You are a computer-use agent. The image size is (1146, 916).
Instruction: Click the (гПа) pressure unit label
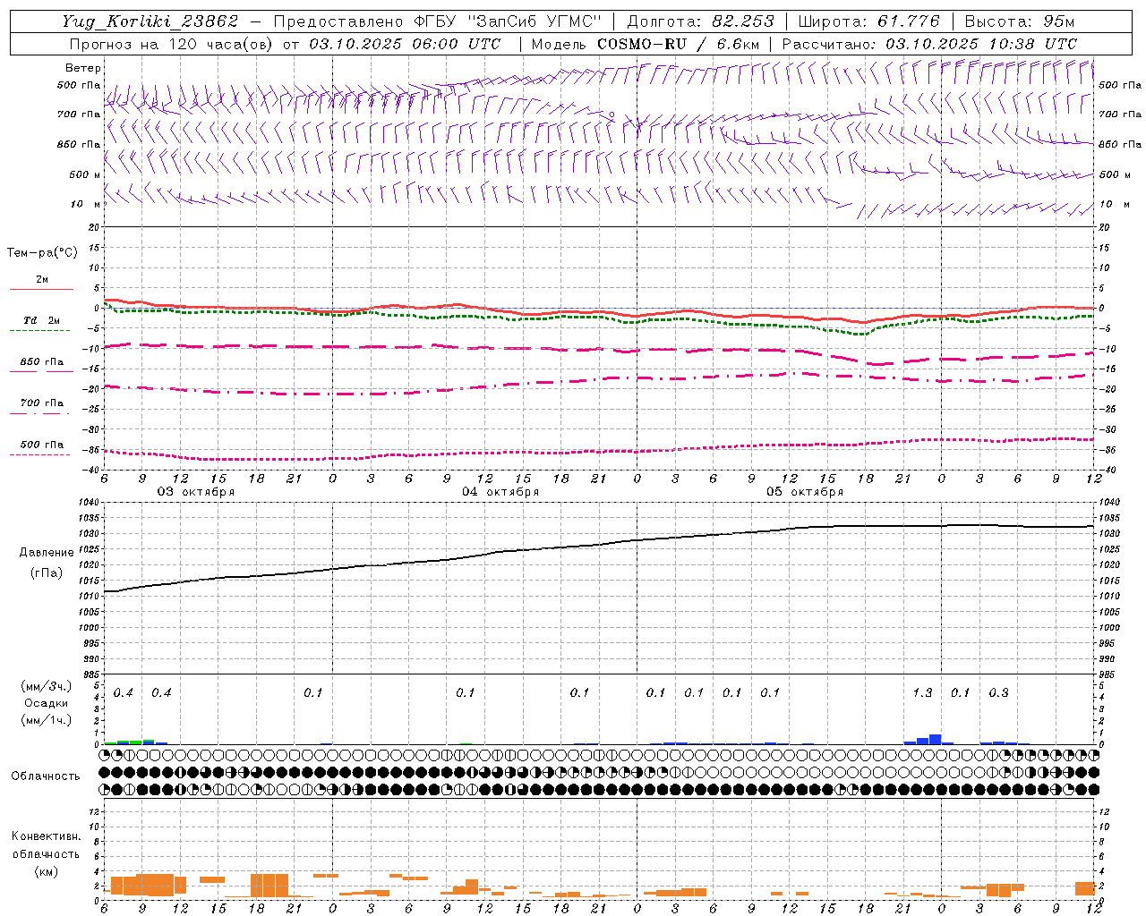coord(47,572)
